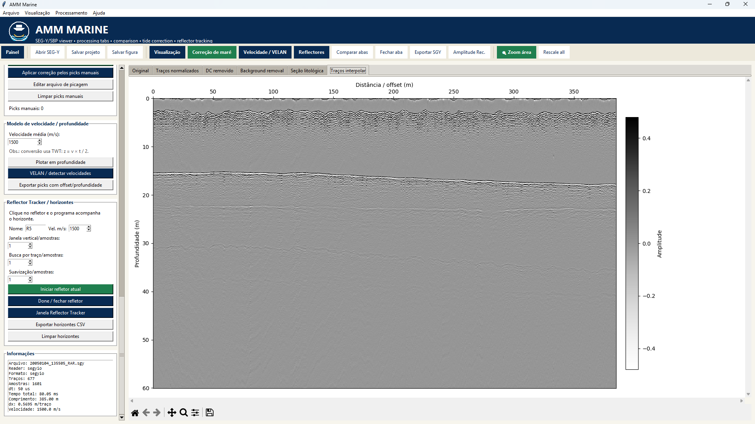Open the Arquivo menu
755x424 pixels.
coord(11,13)
